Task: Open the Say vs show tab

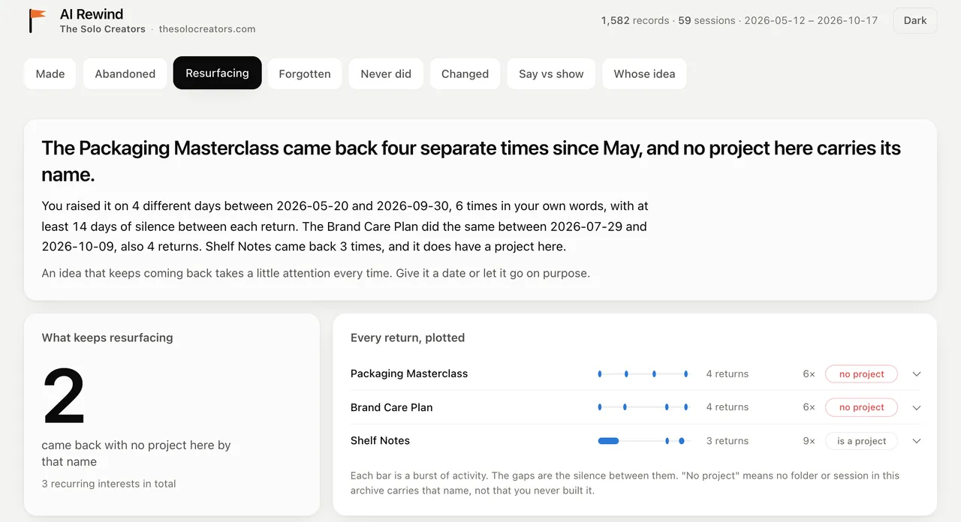Action: [551, 73]
